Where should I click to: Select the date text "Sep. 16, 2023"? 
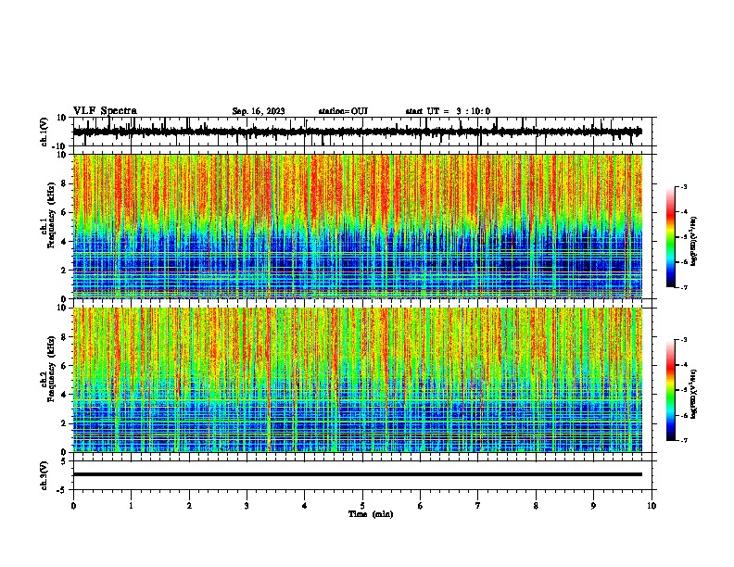(259, 111)
